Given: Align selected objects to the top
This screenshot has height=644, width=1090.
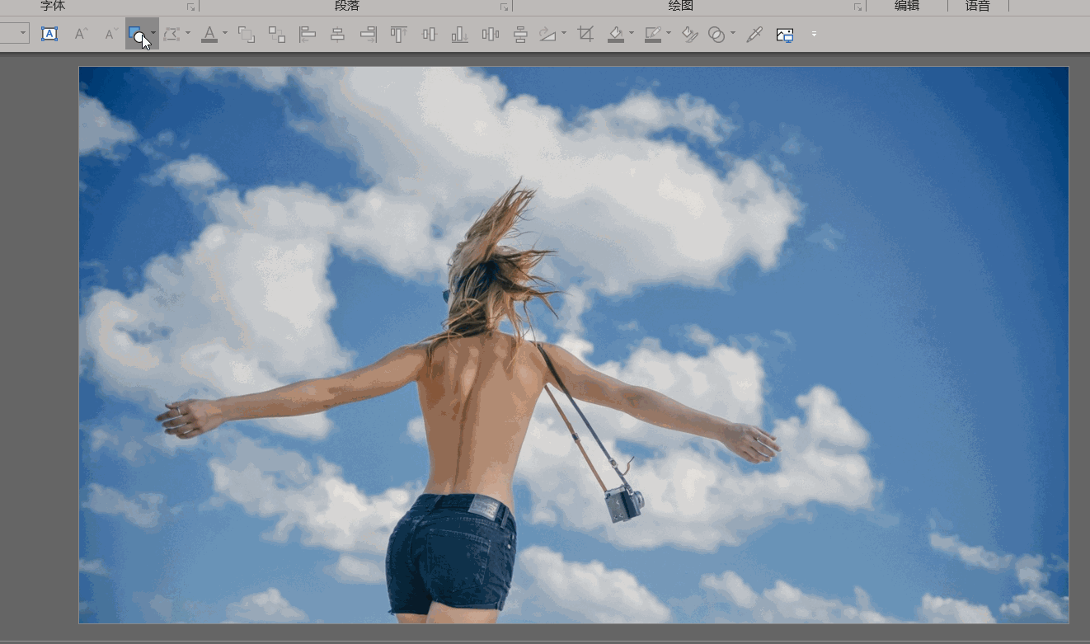Looking at the screenshot, I should point(399,34).
